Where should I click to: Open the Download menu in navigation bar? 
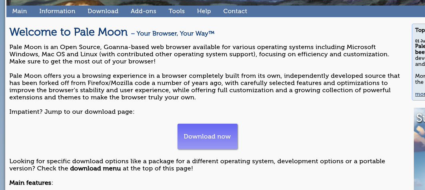point(103,11)
